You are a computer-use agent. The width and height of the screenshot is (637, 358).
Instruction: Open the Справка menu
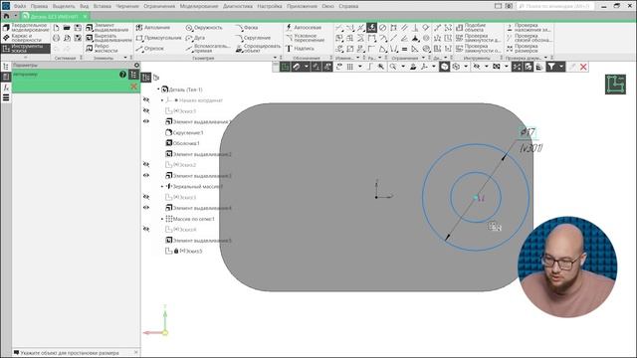click(348, 6)
